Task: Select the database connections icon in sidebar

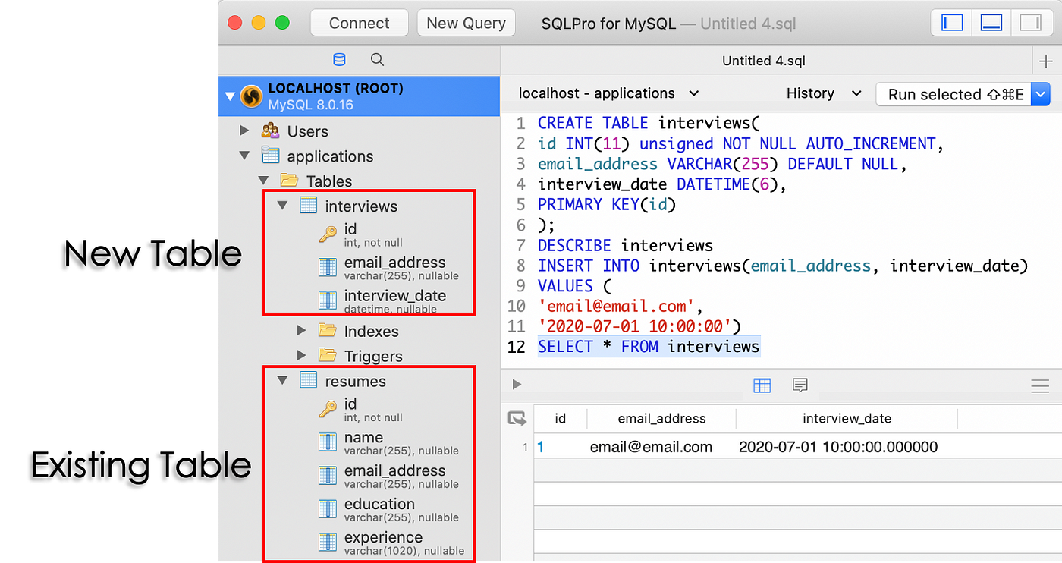Action: coord(339,60)
